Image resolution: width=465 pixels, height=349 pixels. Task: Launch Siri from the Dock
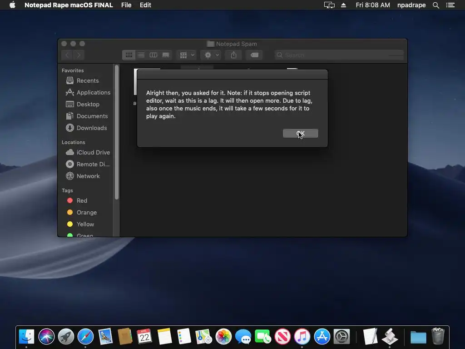pyautogui.click(x=46, y=337)
